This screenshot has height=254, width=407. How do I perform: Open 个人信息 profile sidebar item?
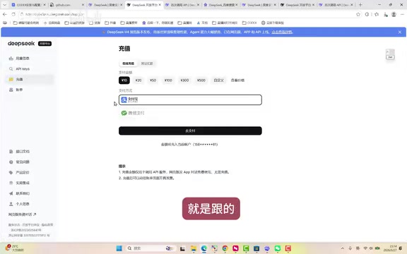click(x=20, y=204)
